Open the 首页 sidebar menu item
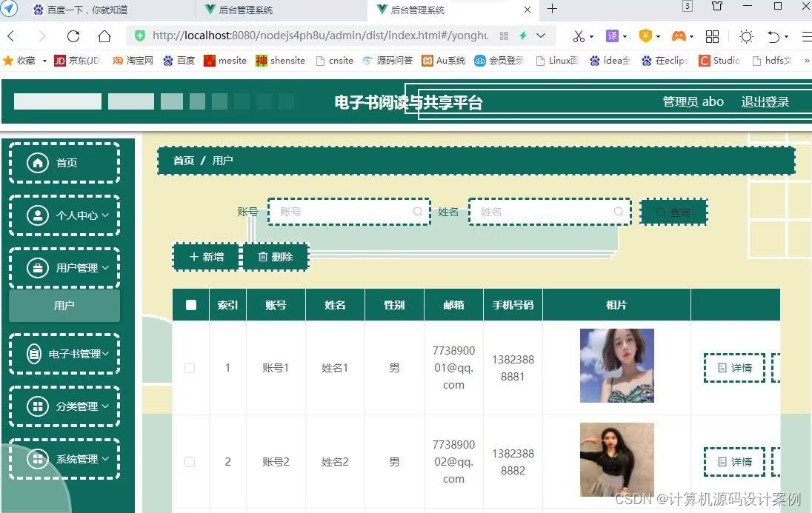This screenshot has height=513, width=812. (64, 163)
